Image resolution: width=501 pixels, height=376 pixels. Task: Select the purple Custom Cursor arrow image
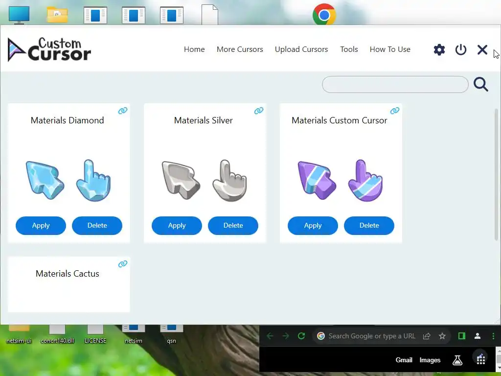pos(317,180)
